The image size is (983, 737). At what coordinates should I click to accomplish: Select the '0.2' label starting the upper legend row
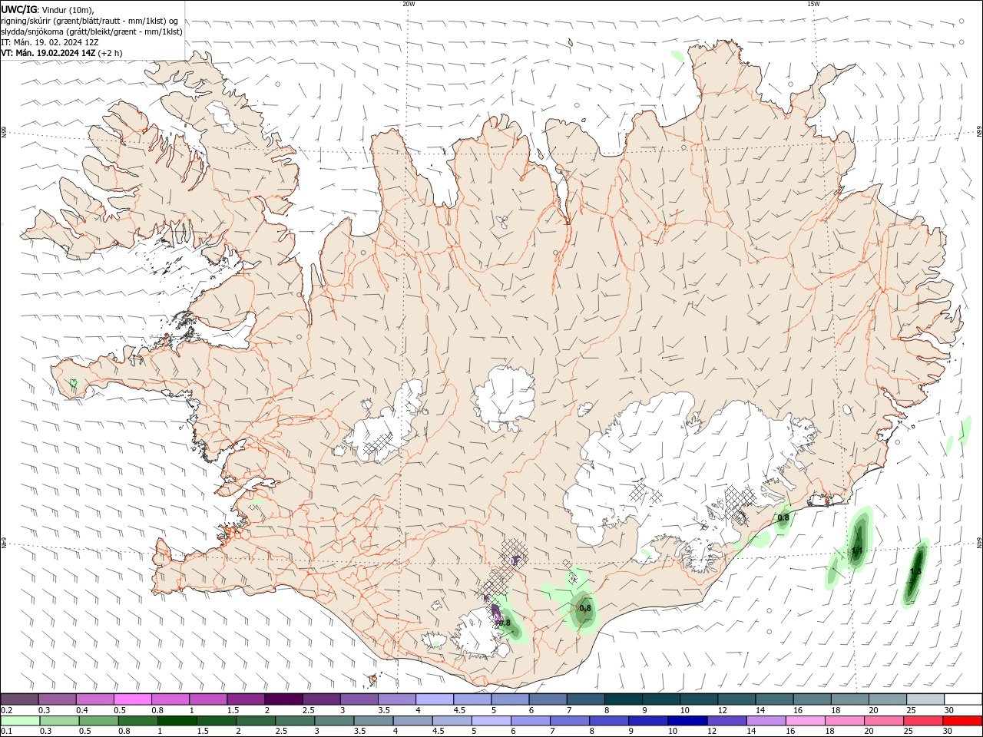coord(6,710)
